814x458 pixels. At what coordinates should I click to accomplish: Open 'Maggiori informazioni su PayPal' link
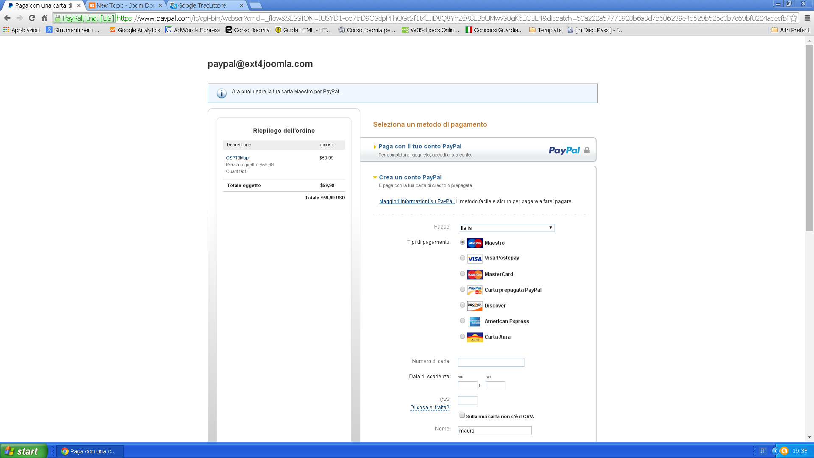point(416,201)
